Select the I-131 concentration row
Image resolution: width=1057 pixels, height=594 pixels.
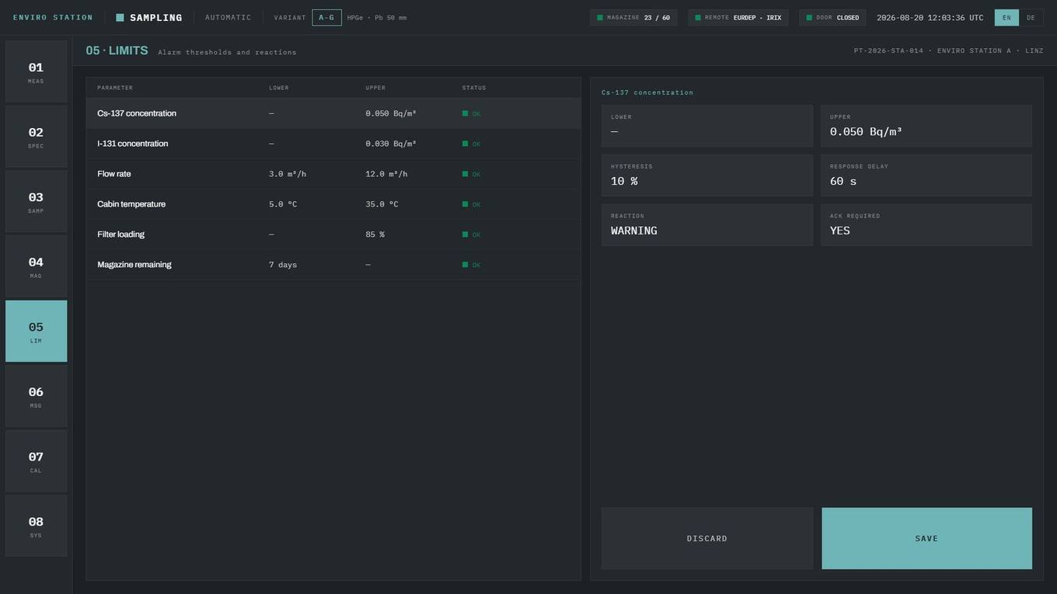click(333, 144)
